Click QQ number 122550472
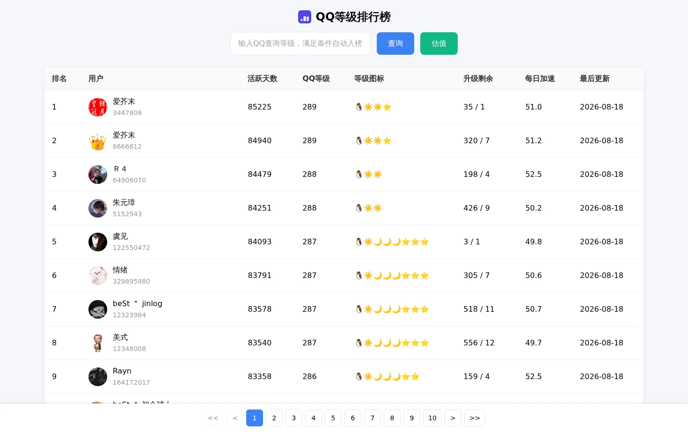Viewport: 688px width, 432px height. (132, 248)
